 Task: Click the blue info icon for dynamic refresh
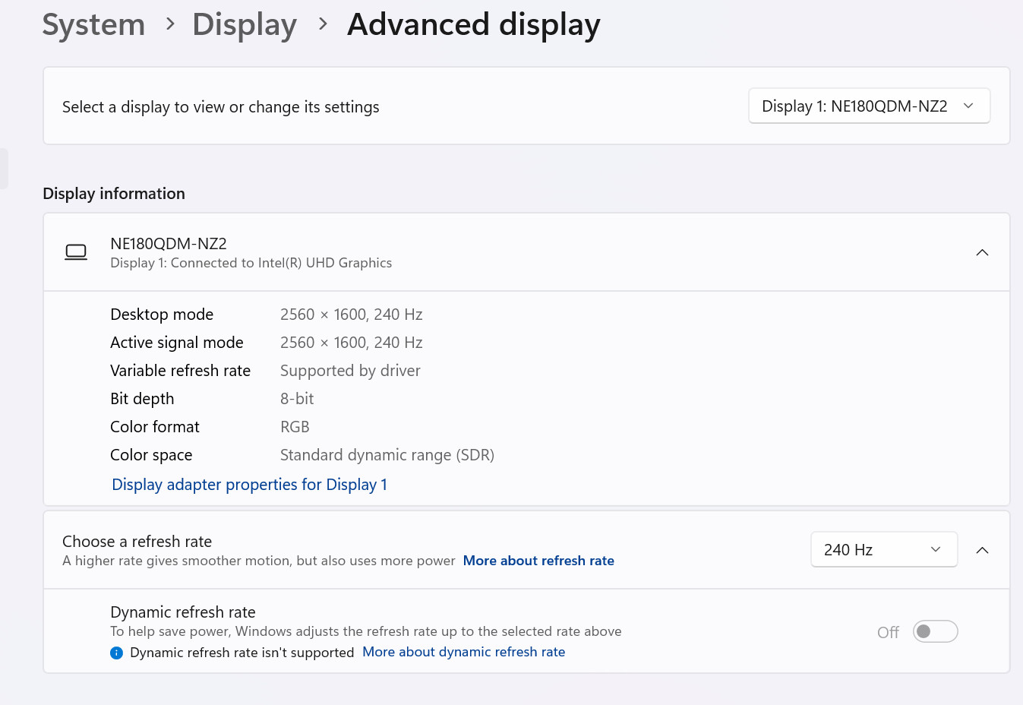coord(116,653)
